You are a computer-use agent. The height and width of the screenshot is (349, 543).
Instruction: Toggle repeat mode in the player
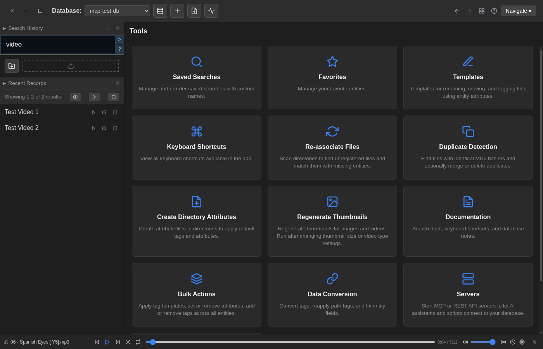click(x=138, y=342)
